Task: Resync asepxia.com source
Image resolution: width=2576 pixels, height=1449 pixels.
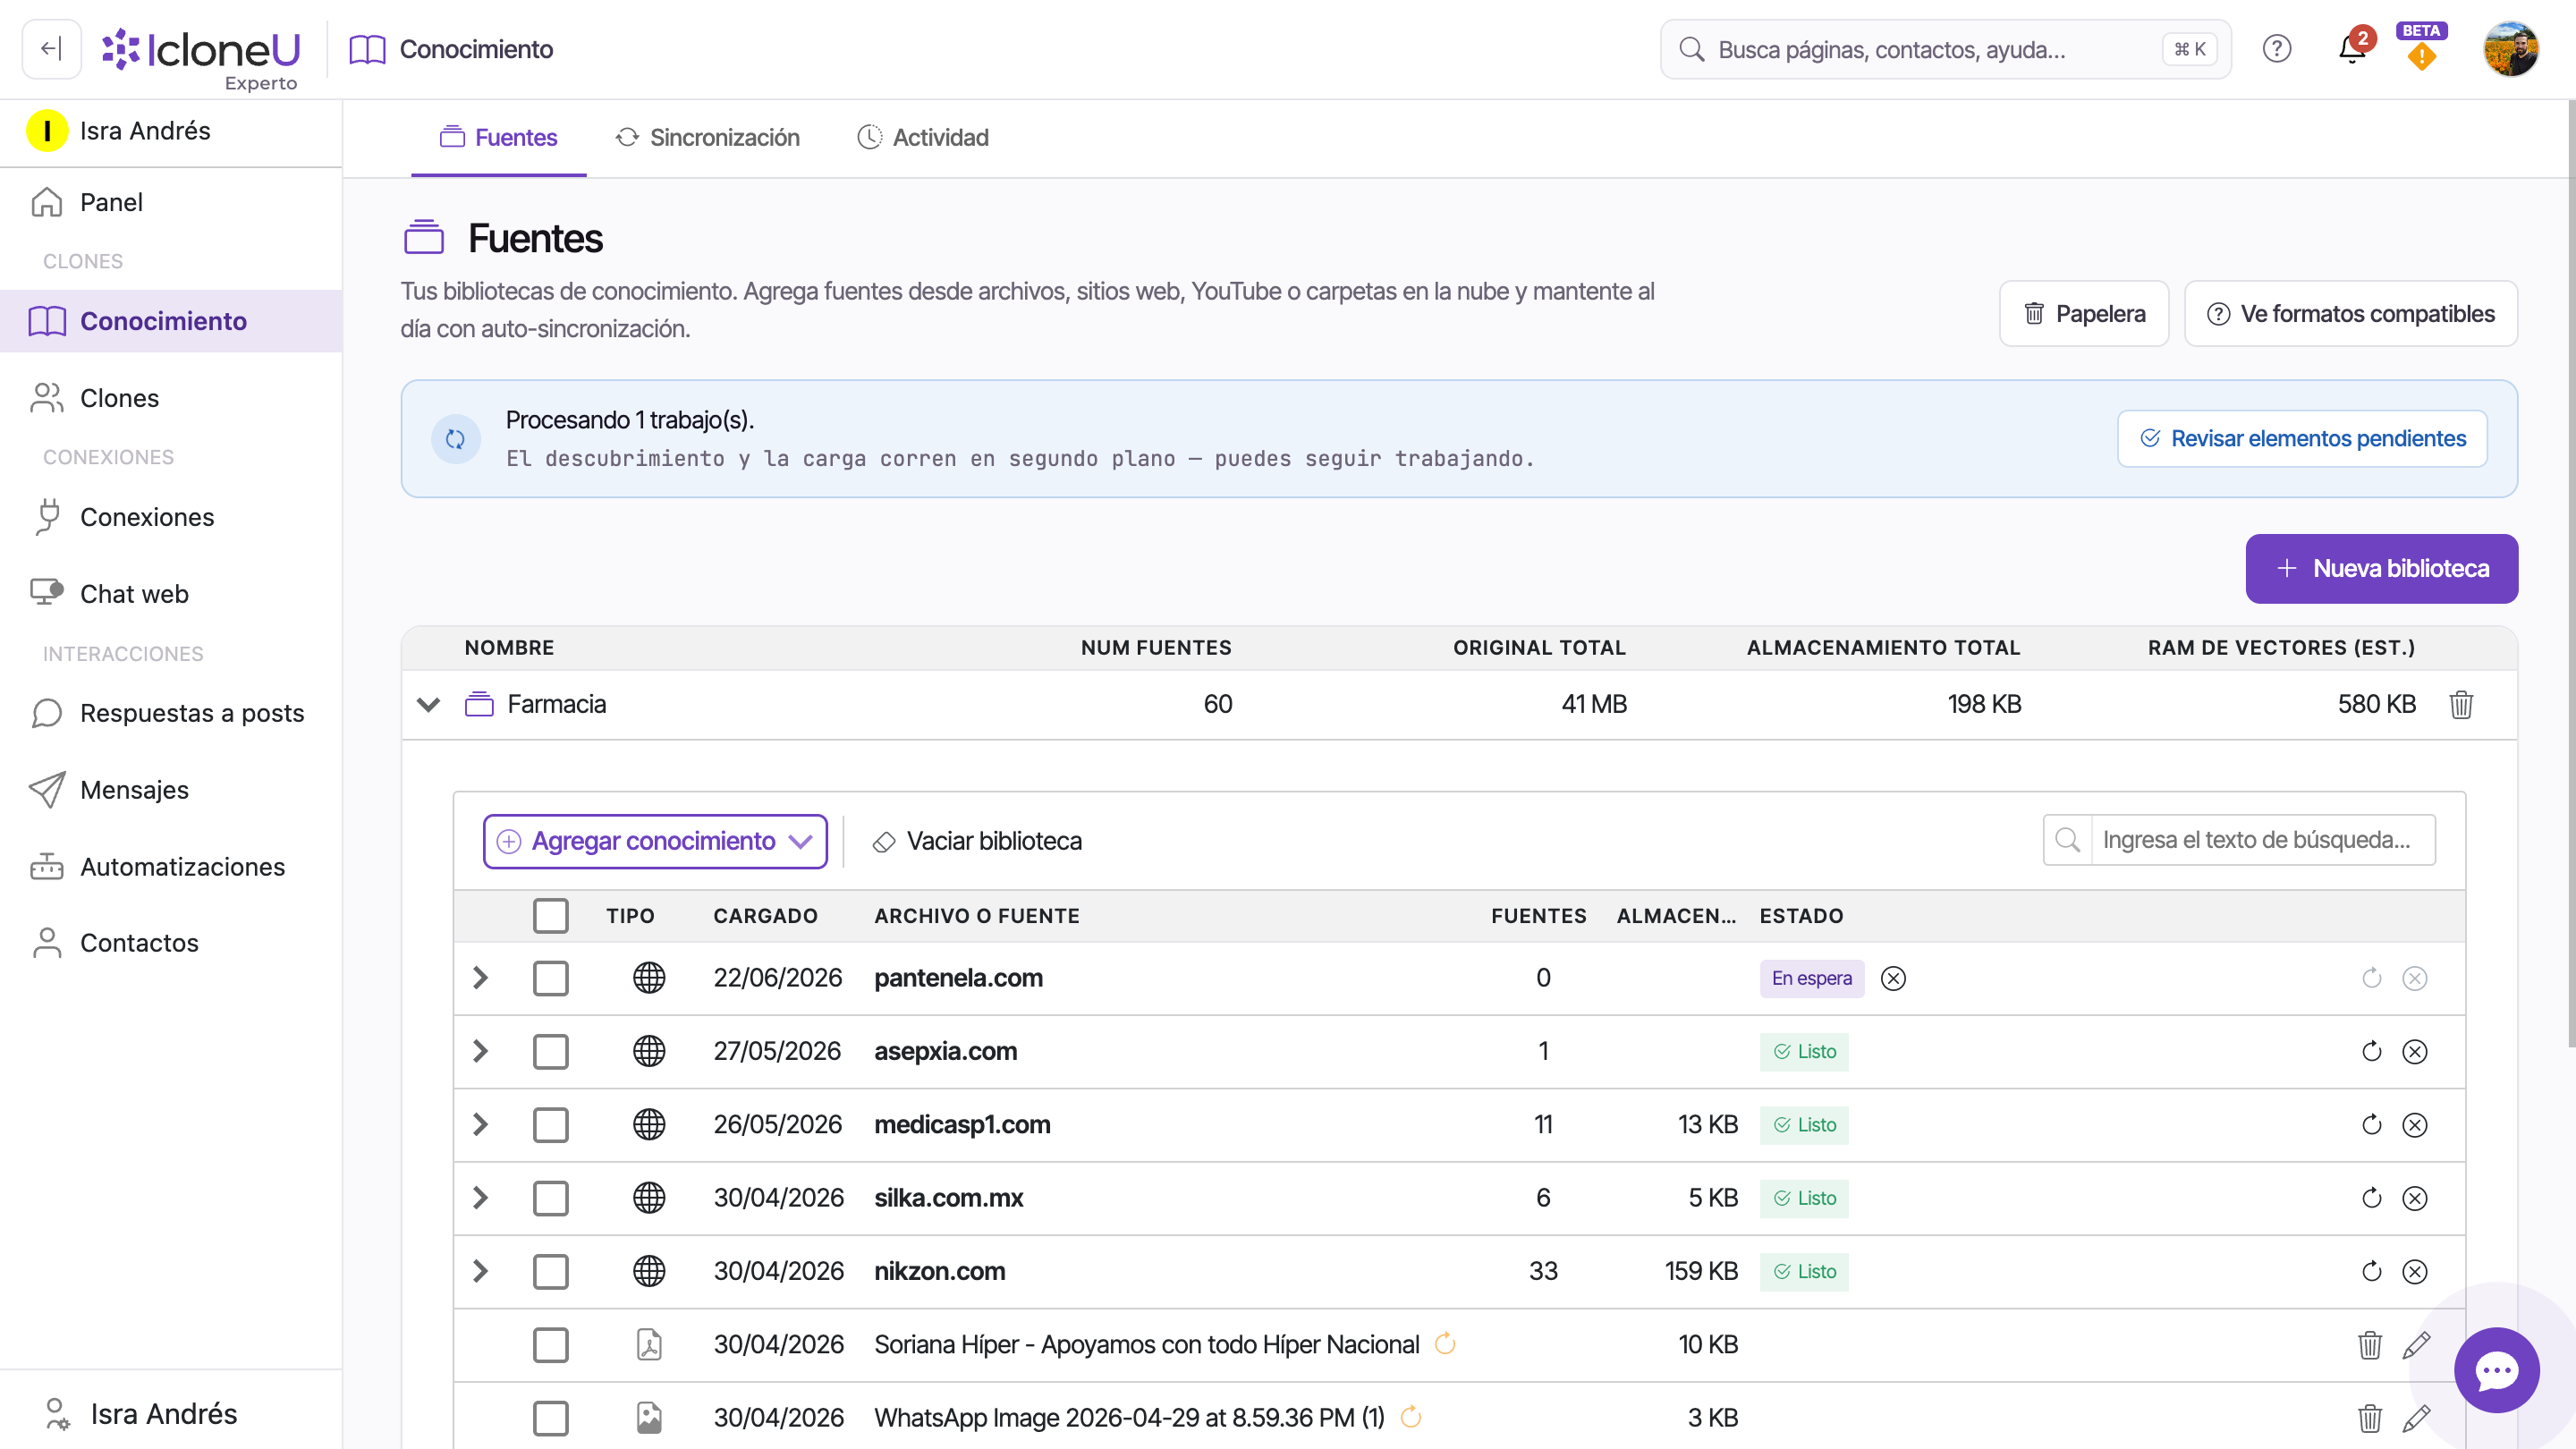Action: click(x=2371, y=1051)
